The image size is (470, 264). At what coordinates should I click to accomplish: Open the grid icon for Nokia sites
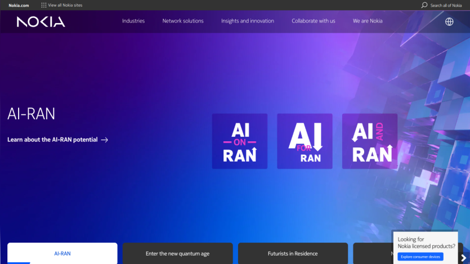[x=44, y=5]
